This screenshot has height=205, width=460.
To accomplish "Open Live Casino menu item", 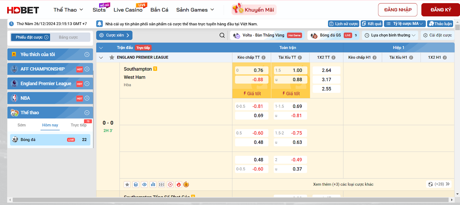I will [128, 10].
